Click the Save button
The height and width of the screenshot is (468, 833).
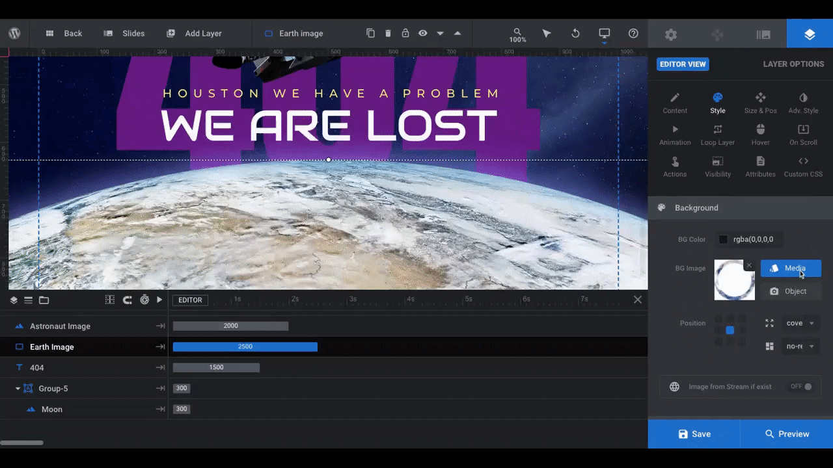(x=694, y=434)
